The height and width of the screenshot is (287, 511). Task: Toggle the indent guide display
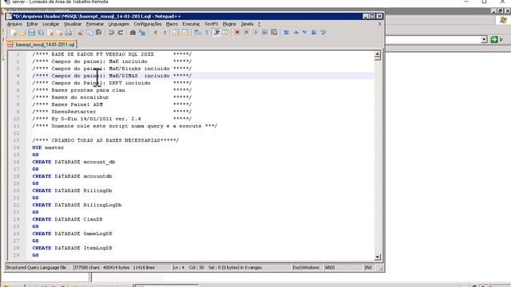tap(216, 33)
